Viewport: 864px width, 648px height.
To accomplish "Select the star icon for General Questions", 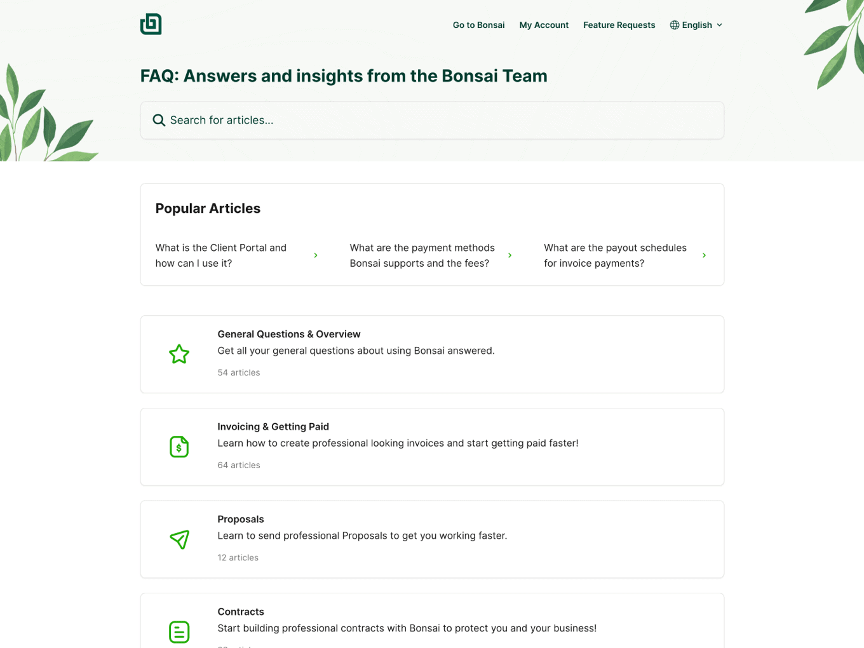I will click(179, 354).
